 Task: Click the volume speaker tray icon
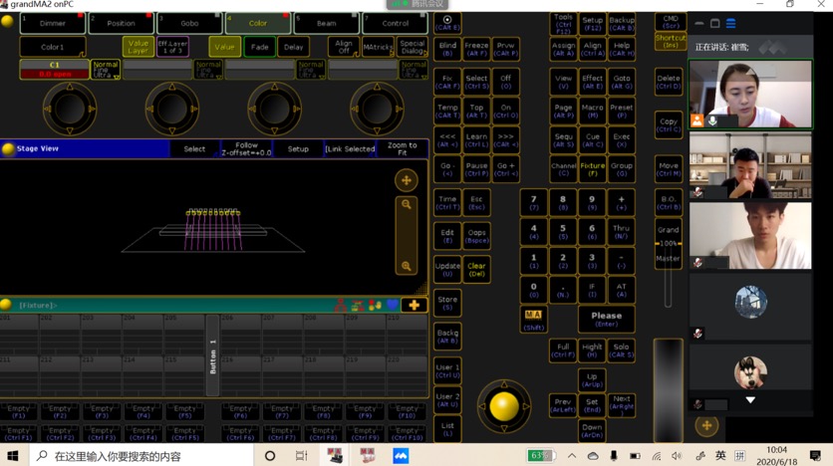pyautogui.click(x=677, y=455)
